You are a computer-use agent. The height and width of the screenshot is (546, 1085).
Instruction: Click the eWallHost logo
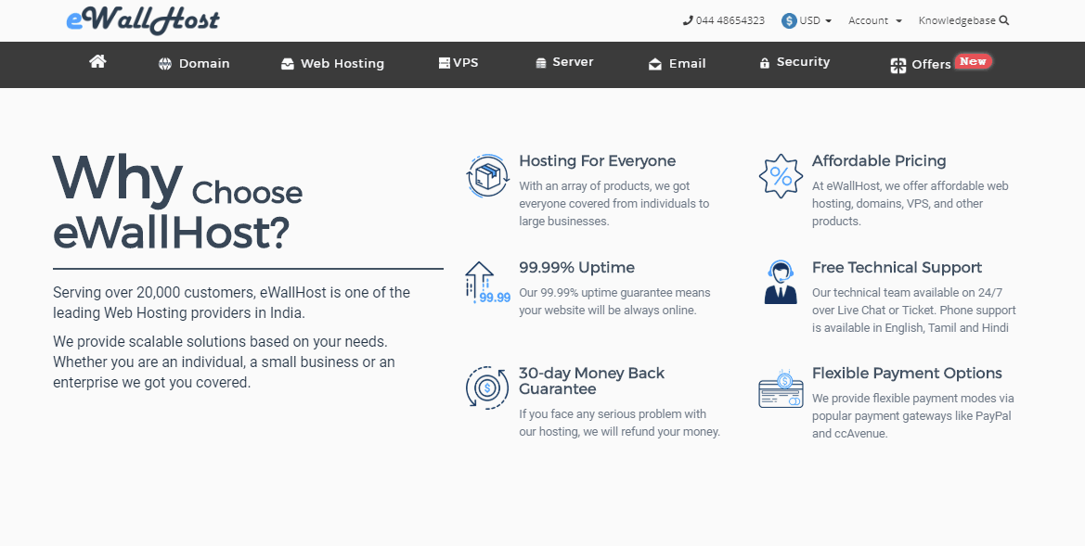tap(143, 19)
